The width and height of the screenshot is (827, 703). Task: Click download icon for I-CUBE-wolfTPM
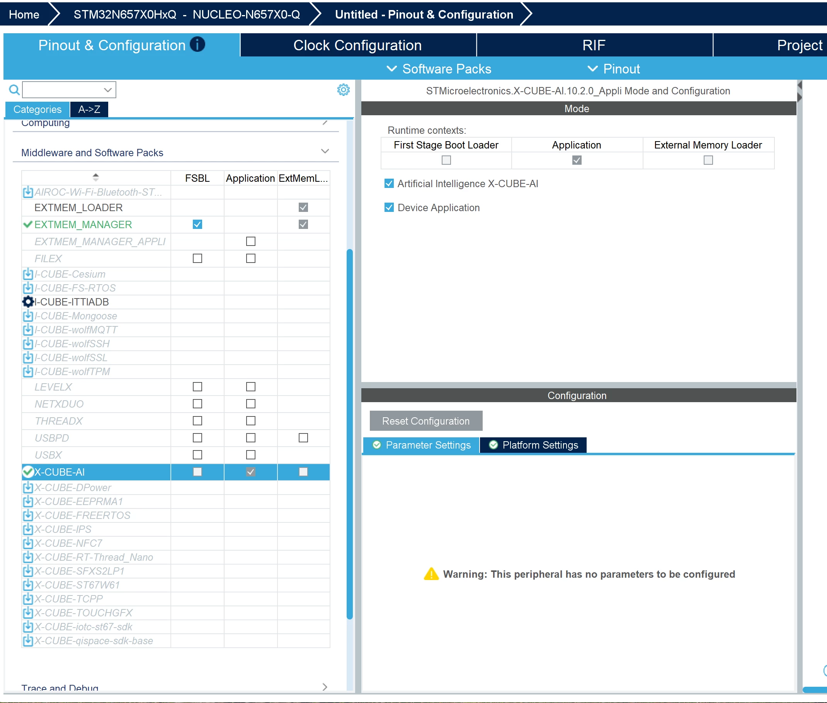pos(28,372)
